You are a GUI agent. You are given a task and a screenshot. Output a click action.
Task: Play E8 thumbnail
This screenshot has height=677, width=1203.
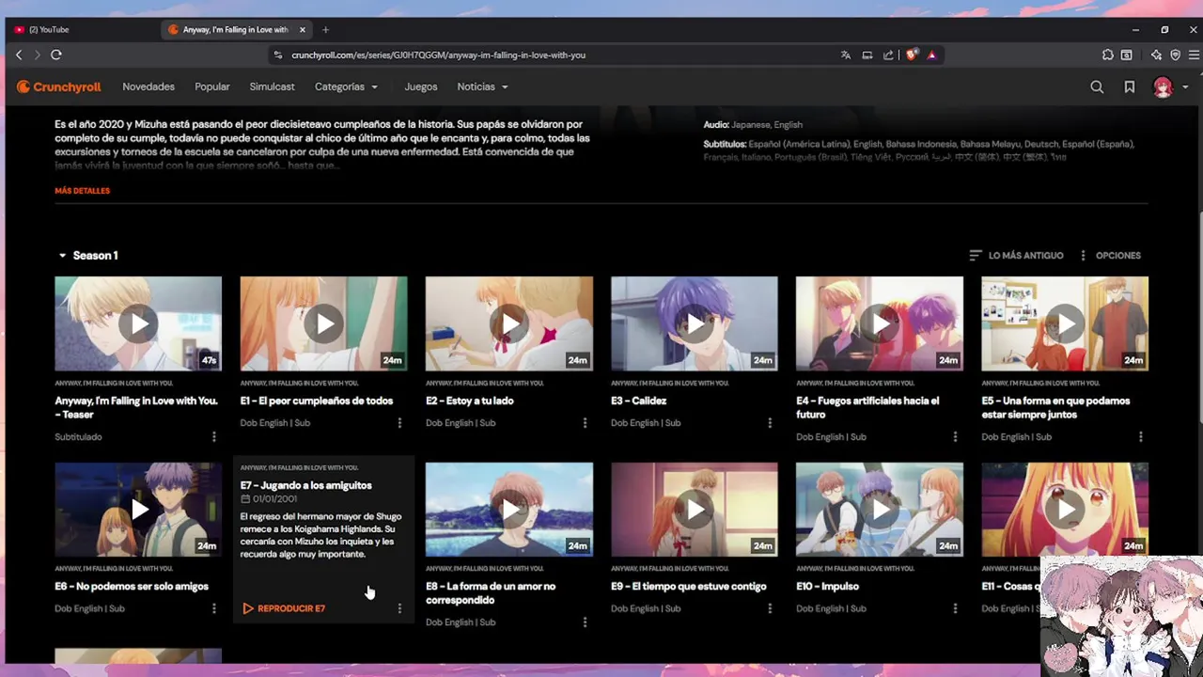click(x=508, y=509)
